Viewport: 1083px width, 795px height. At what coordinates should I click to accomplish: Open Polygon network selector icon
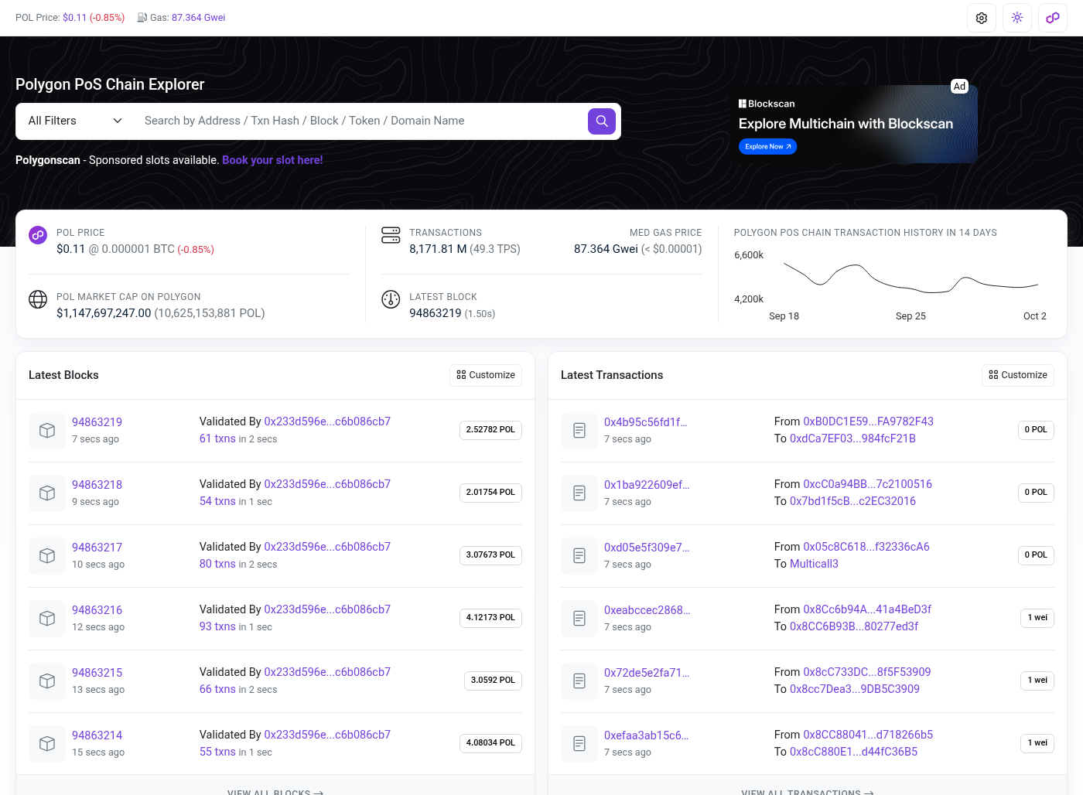click(x=1053, y=18)
